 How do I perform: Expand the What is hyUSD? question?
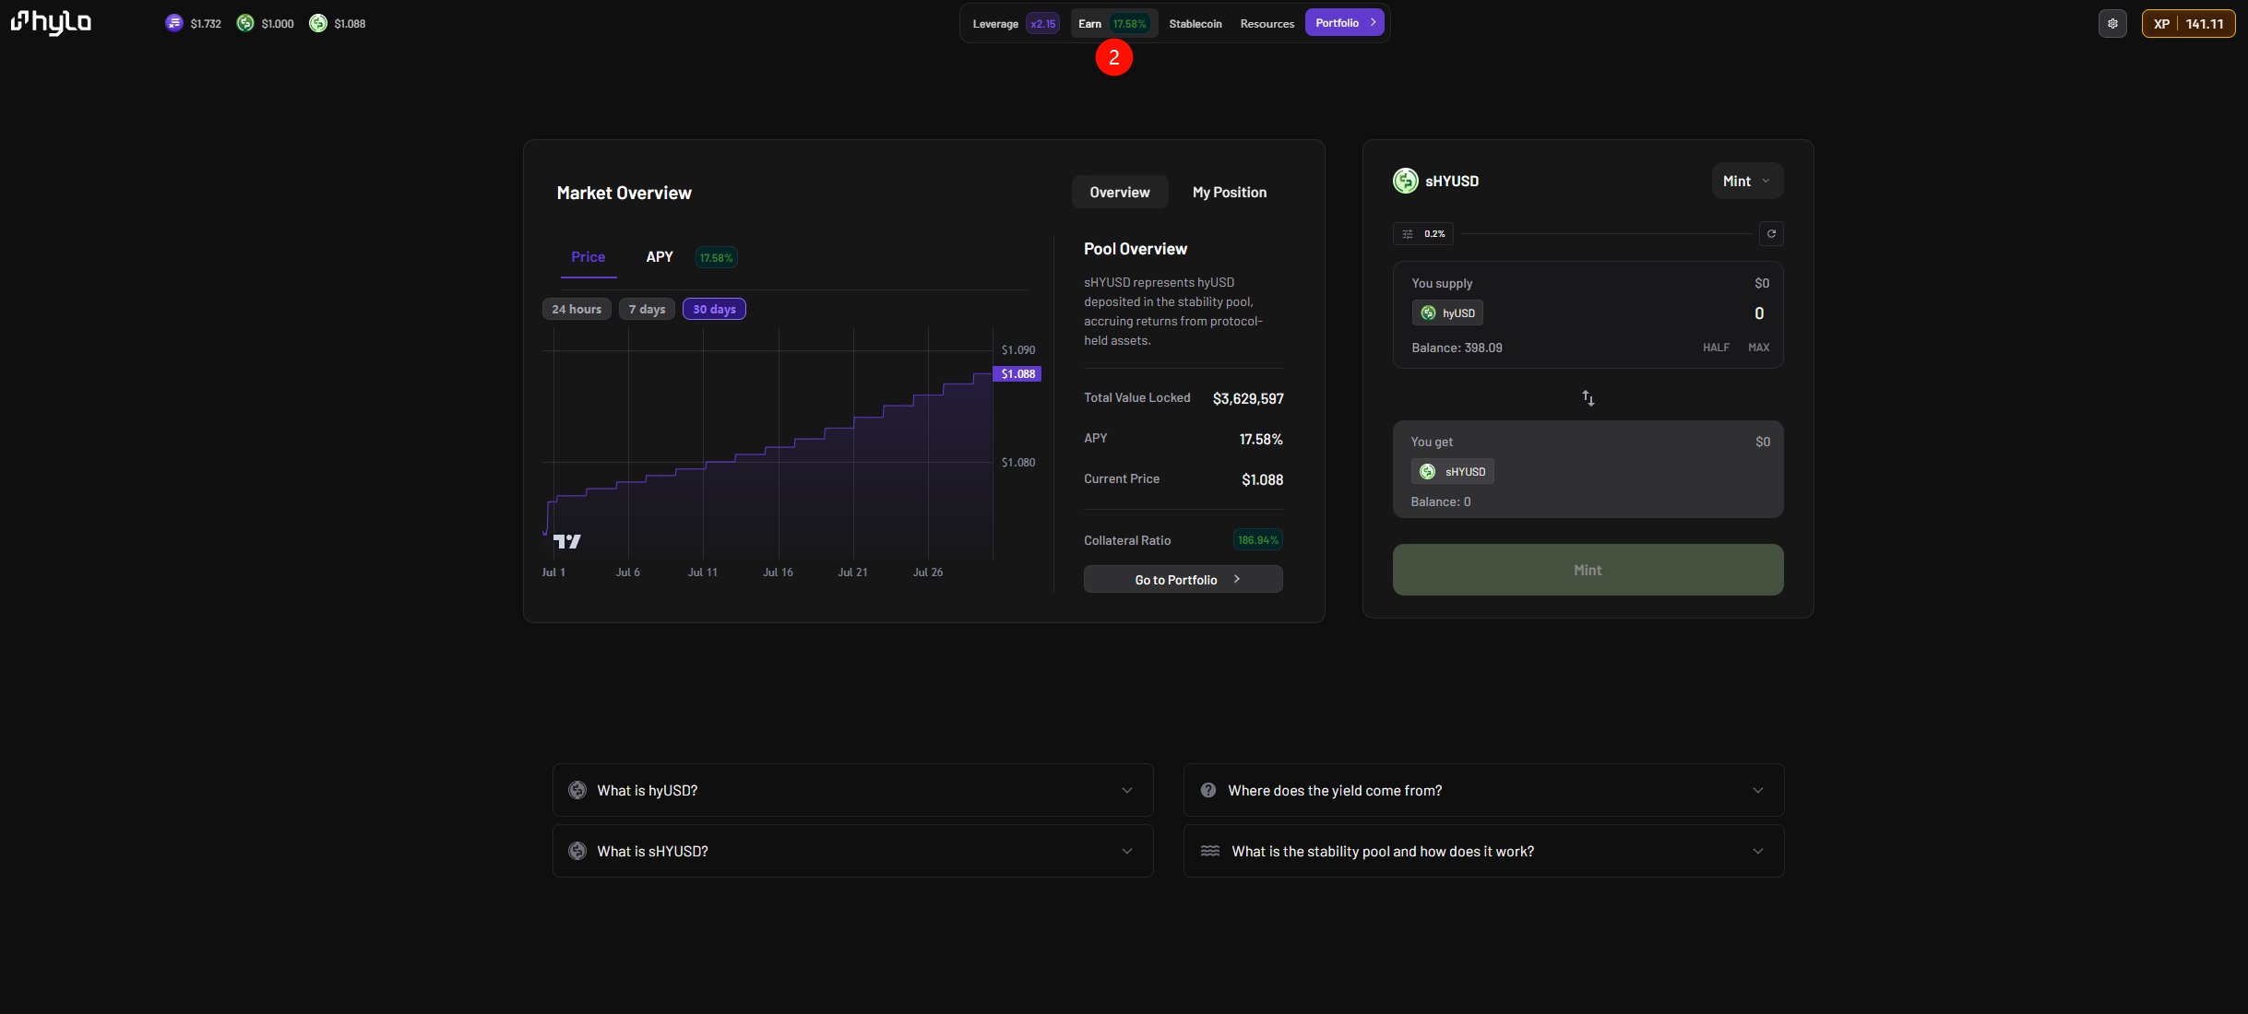(852, 790)
